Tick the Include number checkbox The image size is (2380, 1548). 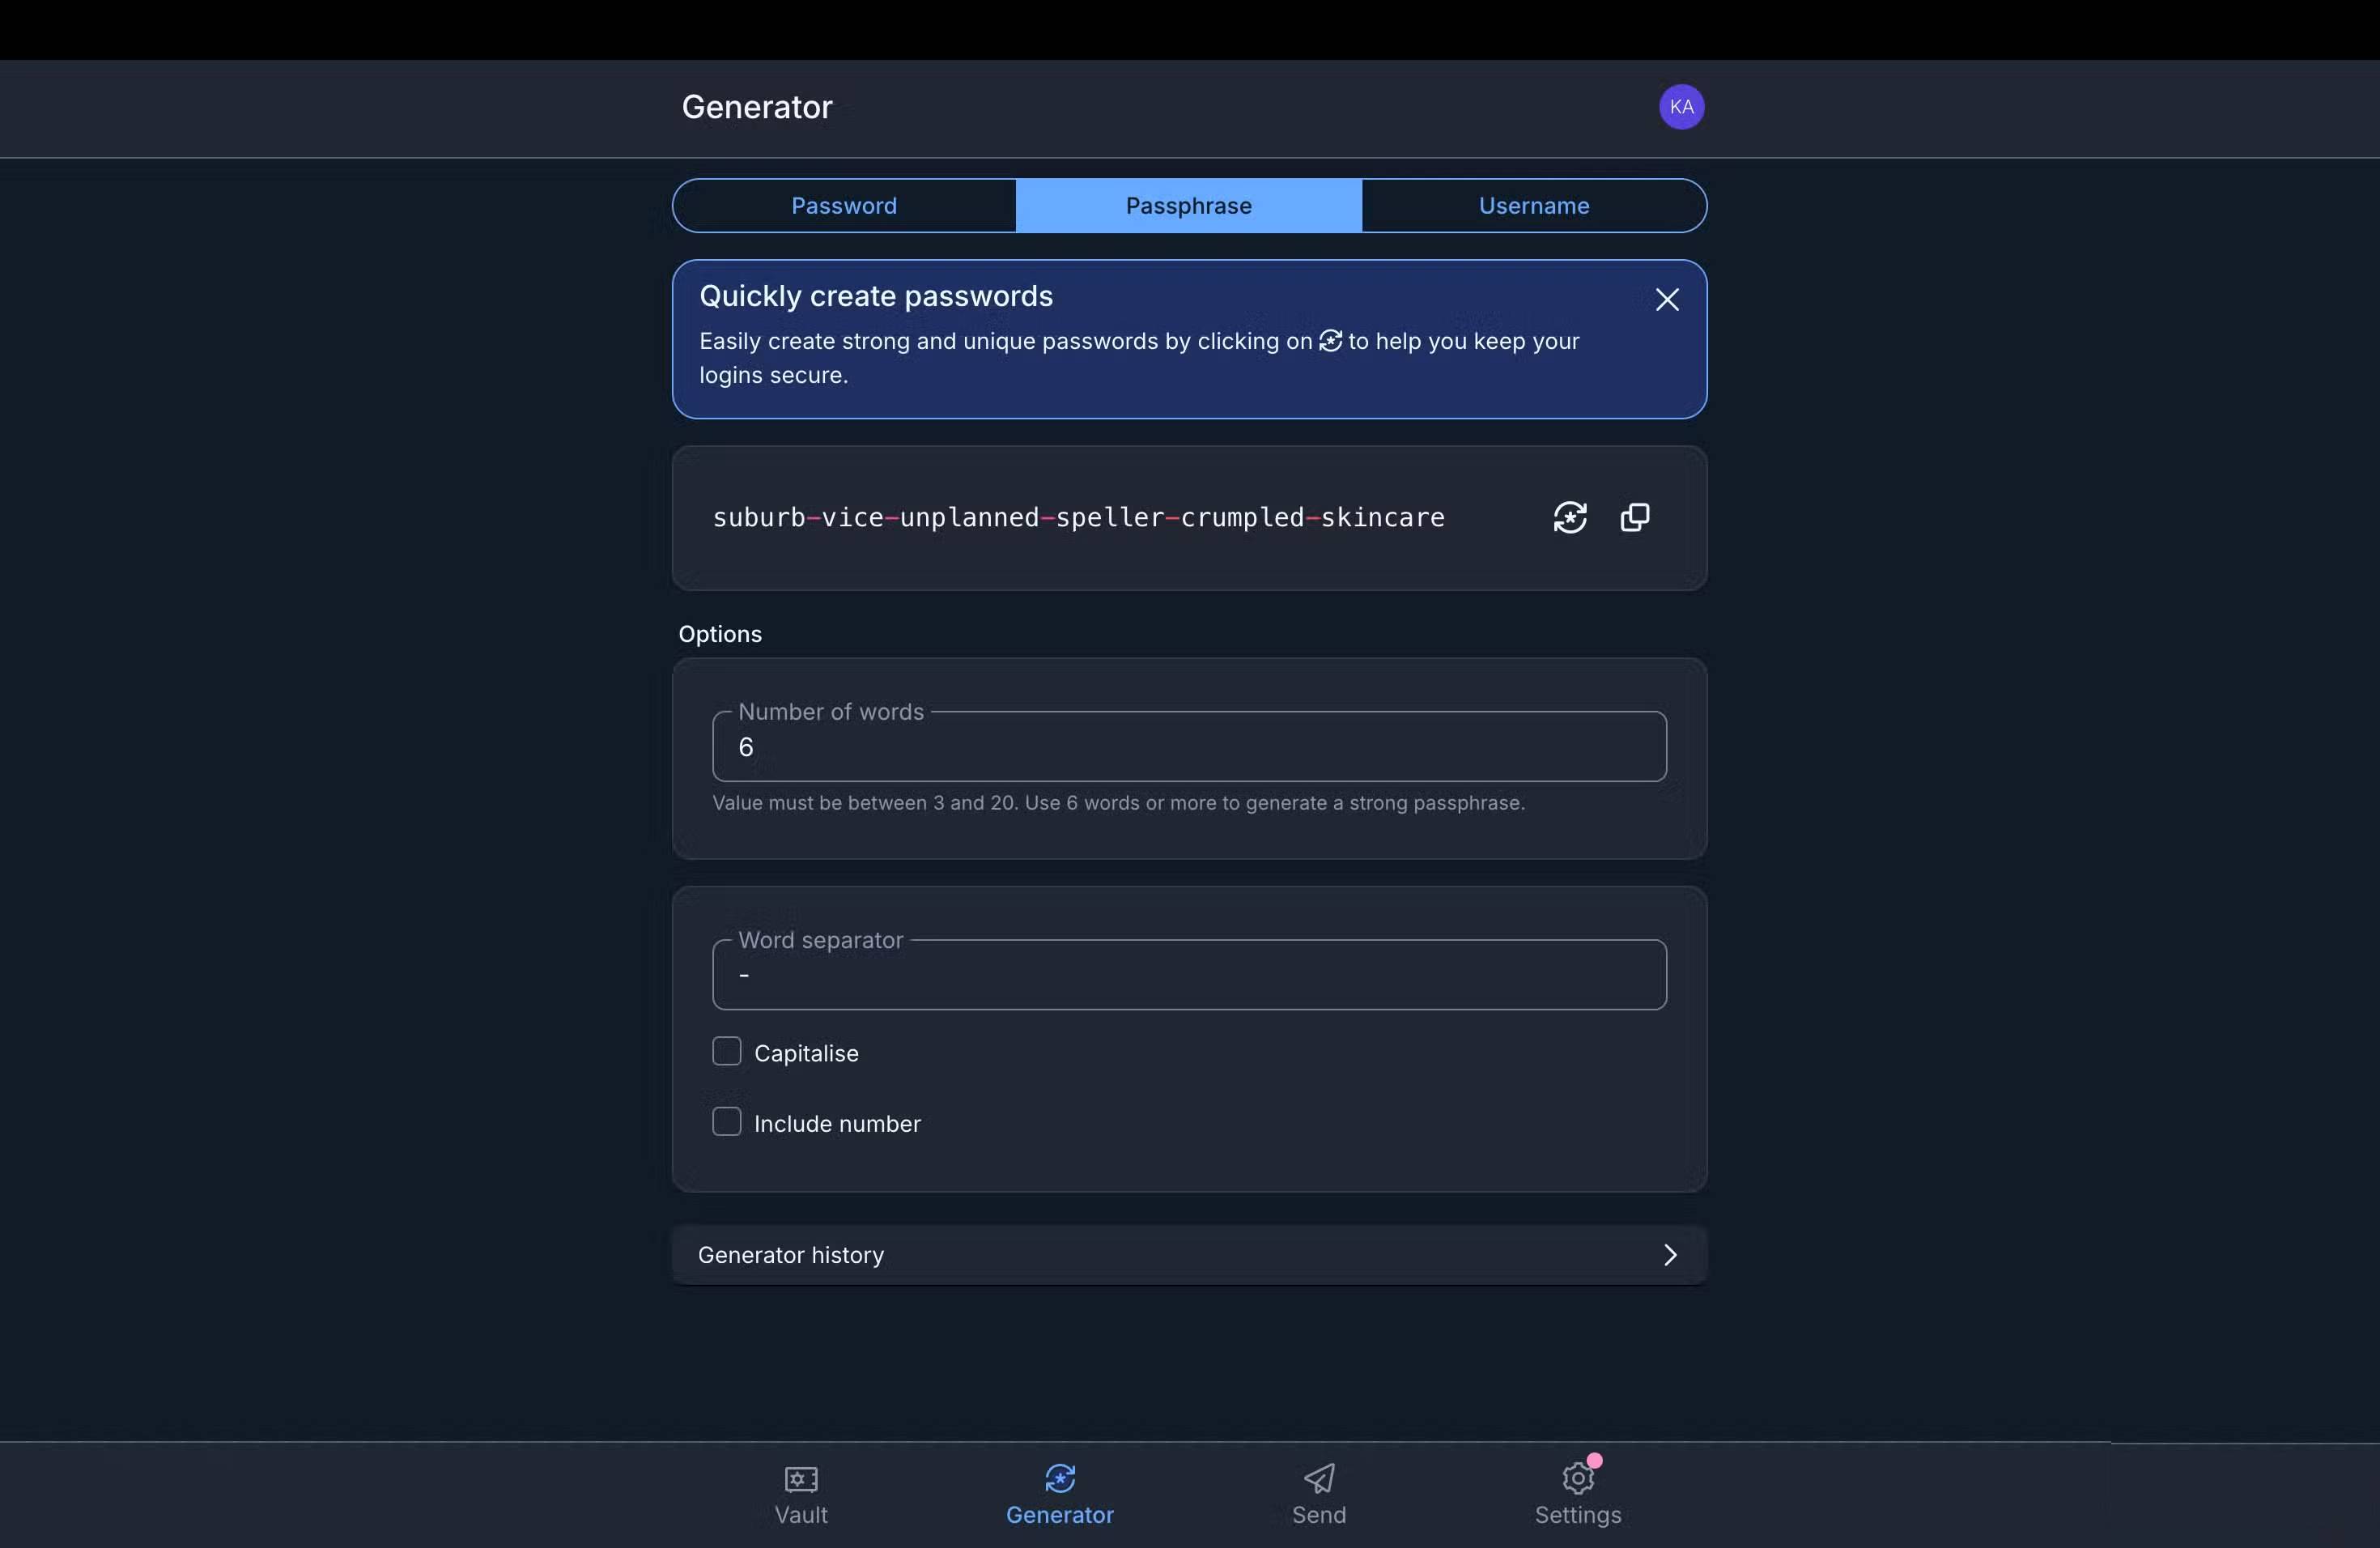[x=727, y=1122]
